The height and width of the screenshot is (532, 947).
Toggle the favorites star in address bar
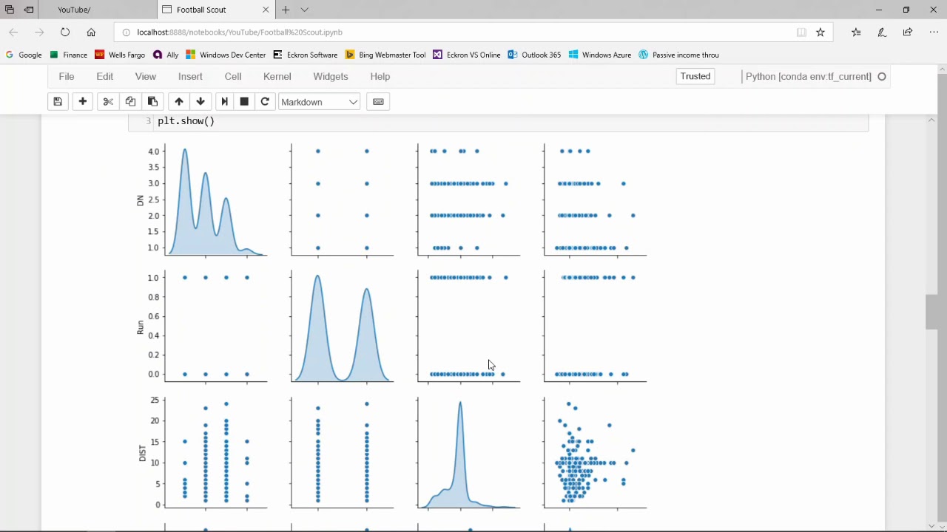[820, 33]
